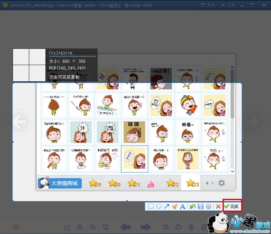Zoom out with the magnifier minus icon
Image resolution: width=271 pixels, height=234 pixels.
click(x=93, y=227)
